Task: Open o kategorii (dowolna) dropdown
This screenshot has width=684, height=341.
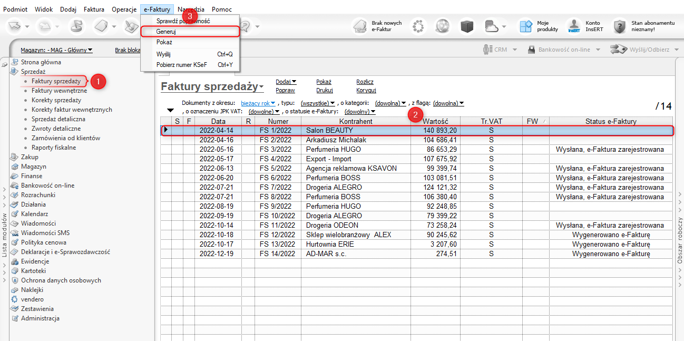Action: pyautogui.click(x=390, y=103)
